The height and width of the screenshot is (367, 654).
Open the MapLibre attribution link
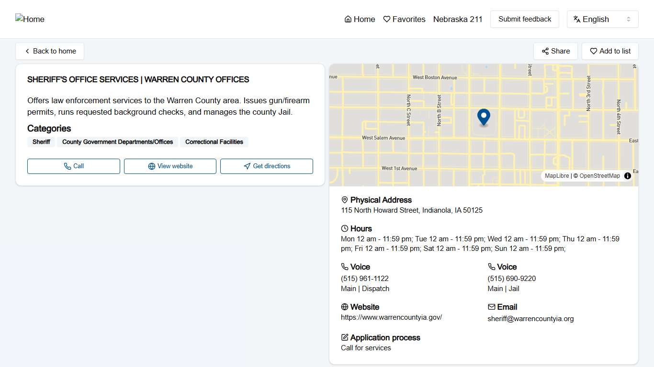(x=556, y=175)
